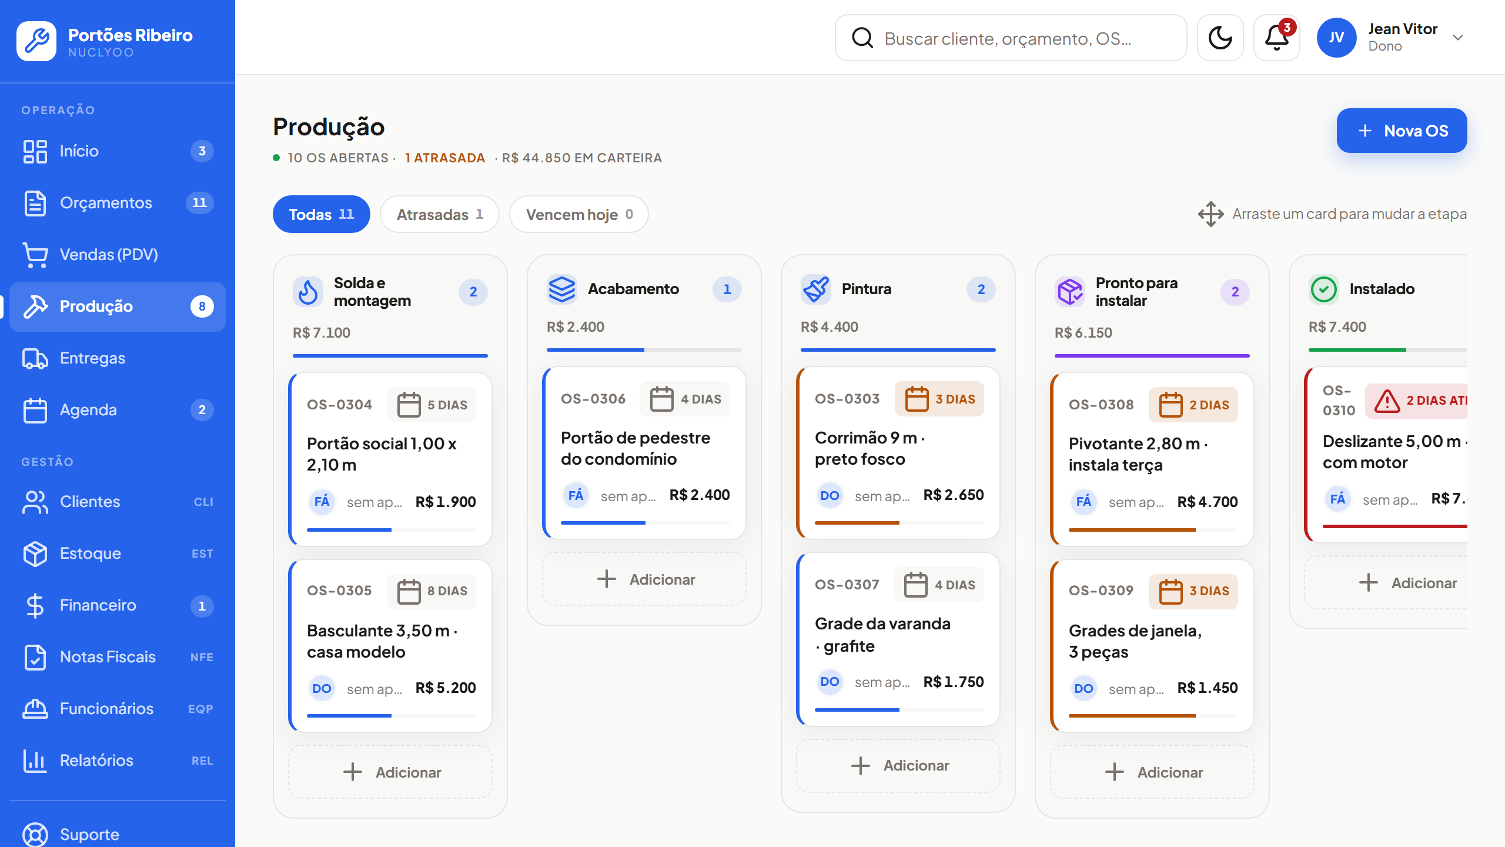Click Adicionar under Pronto para instalar
The image size is (1505, 847).
coord(1152,772)
